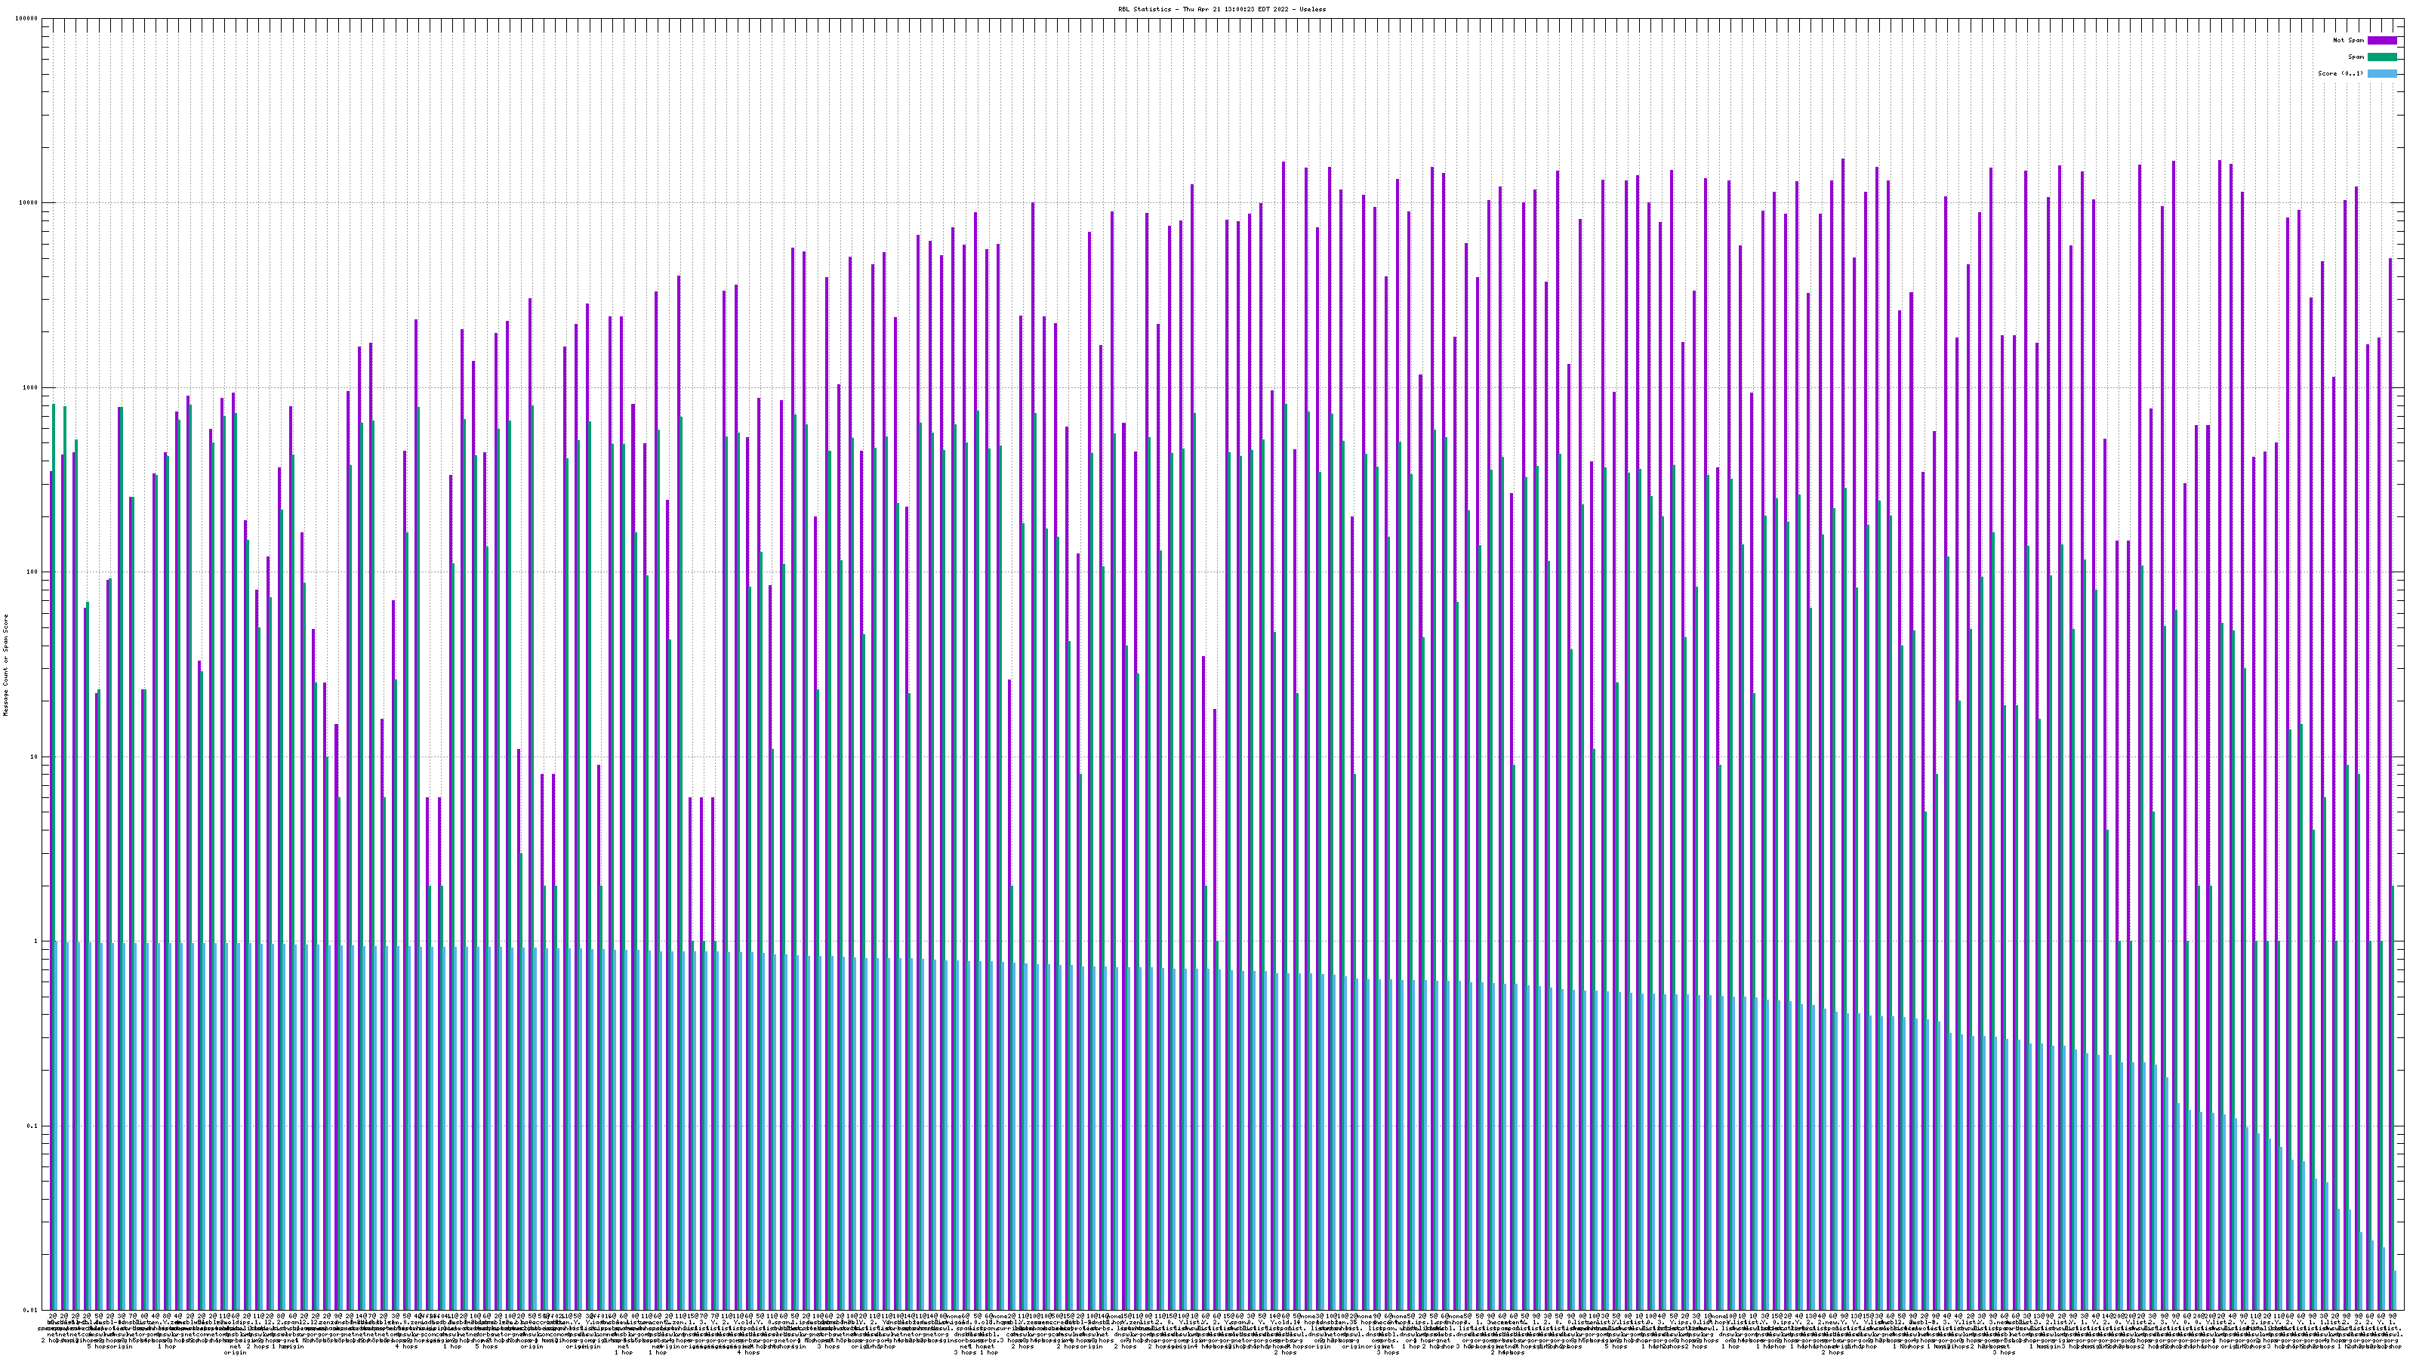The image size is (2416, 1359).
Task: Select the 'Spam' legend label text
Action: click(x=2357, y=57)
